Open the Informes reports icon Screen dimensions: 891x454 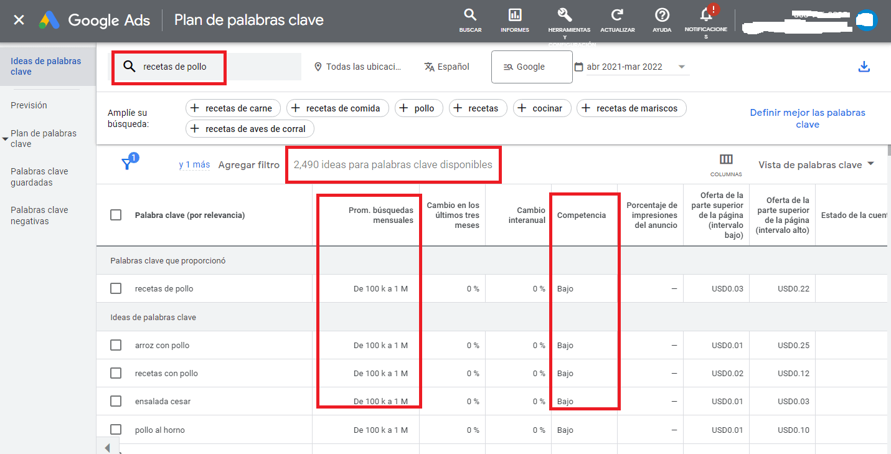[x=515, y=20]
